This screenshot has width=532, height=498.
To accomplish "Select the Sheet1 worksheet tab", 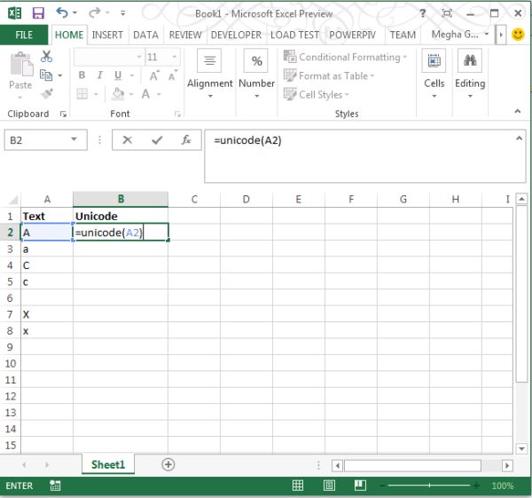I will [108, 464].
